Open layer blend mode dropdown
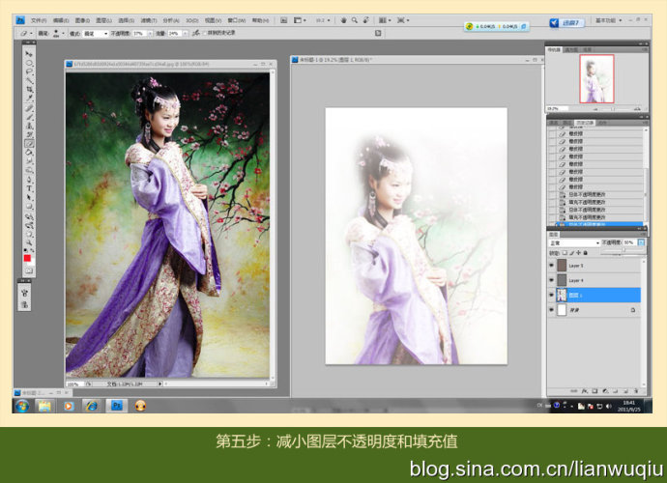Viewport: 667px width, 483px height. (x=574, y=242)
